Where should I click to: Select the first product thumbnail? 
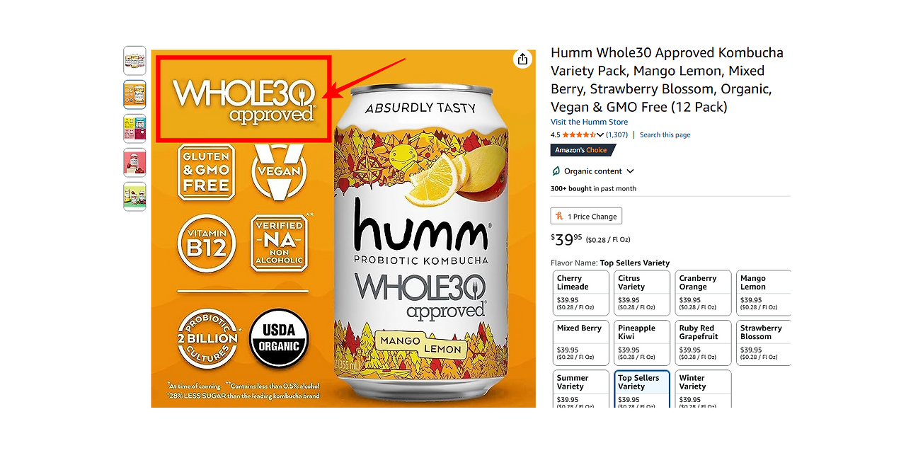134,61
